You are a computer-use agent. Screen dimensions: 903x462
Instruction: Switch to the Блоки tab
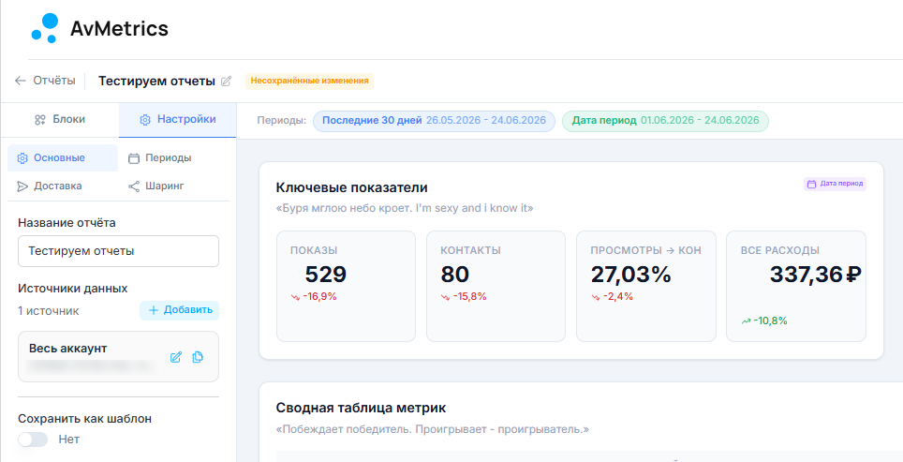[x=60, y=120]
